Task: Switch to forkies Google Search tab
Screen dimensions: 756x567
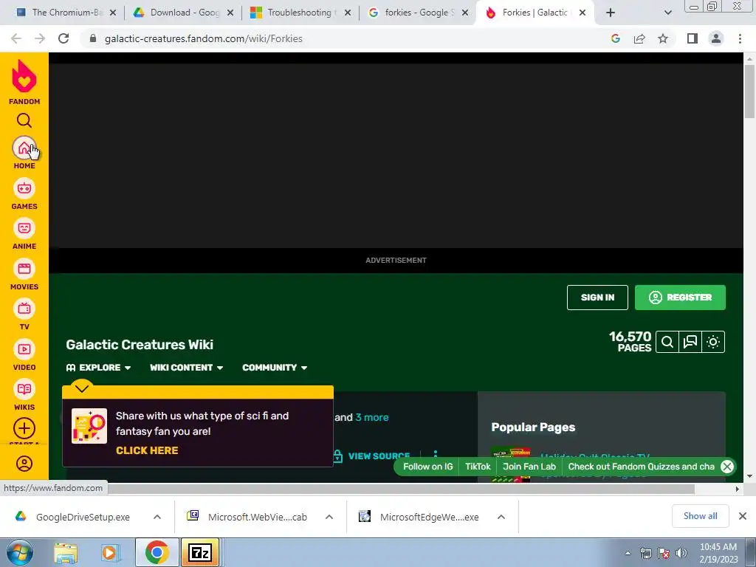Action: coord(418,13)
